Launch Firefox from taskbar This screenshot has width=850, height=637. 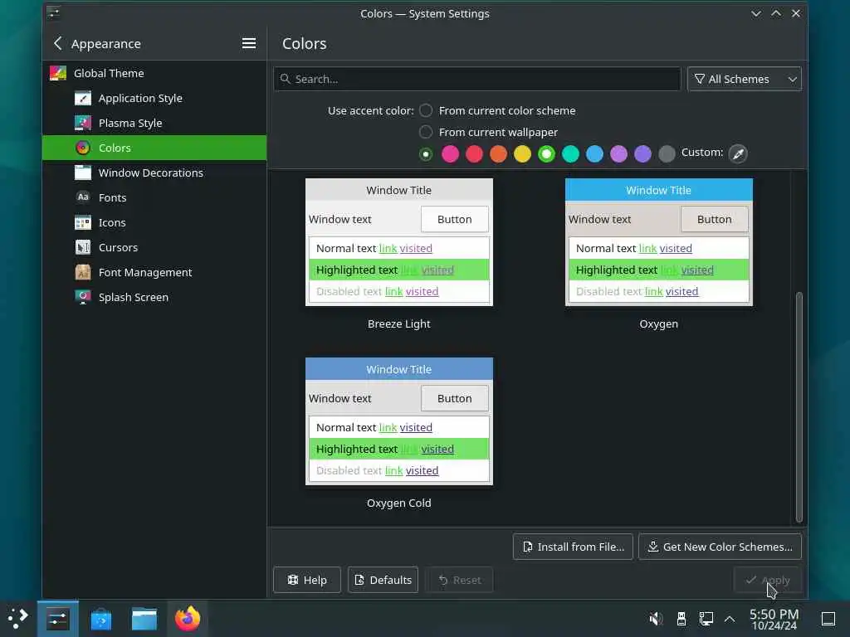(x=188, y=619)
